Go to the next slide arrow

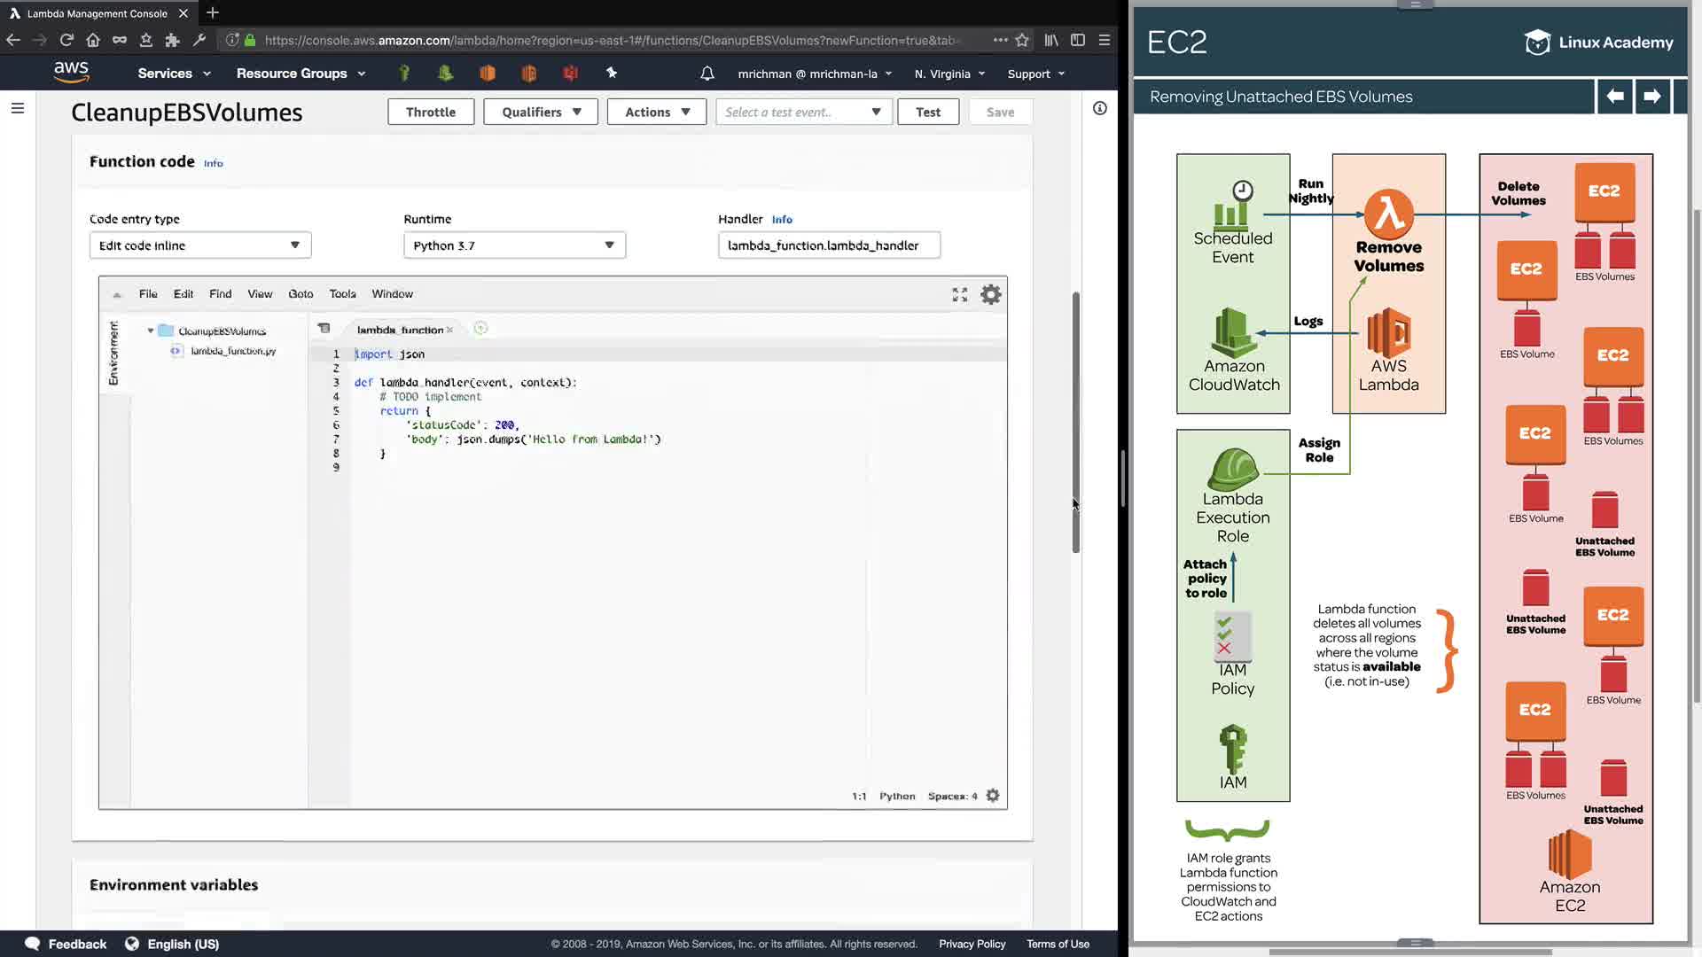1651,96
